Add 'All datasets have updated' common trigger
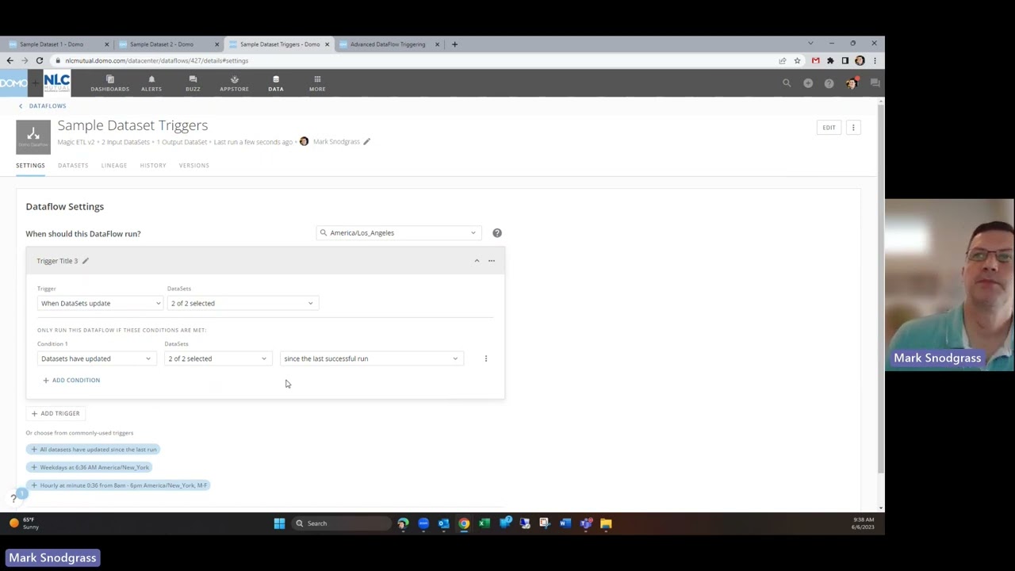 click(x=94, y=450)
